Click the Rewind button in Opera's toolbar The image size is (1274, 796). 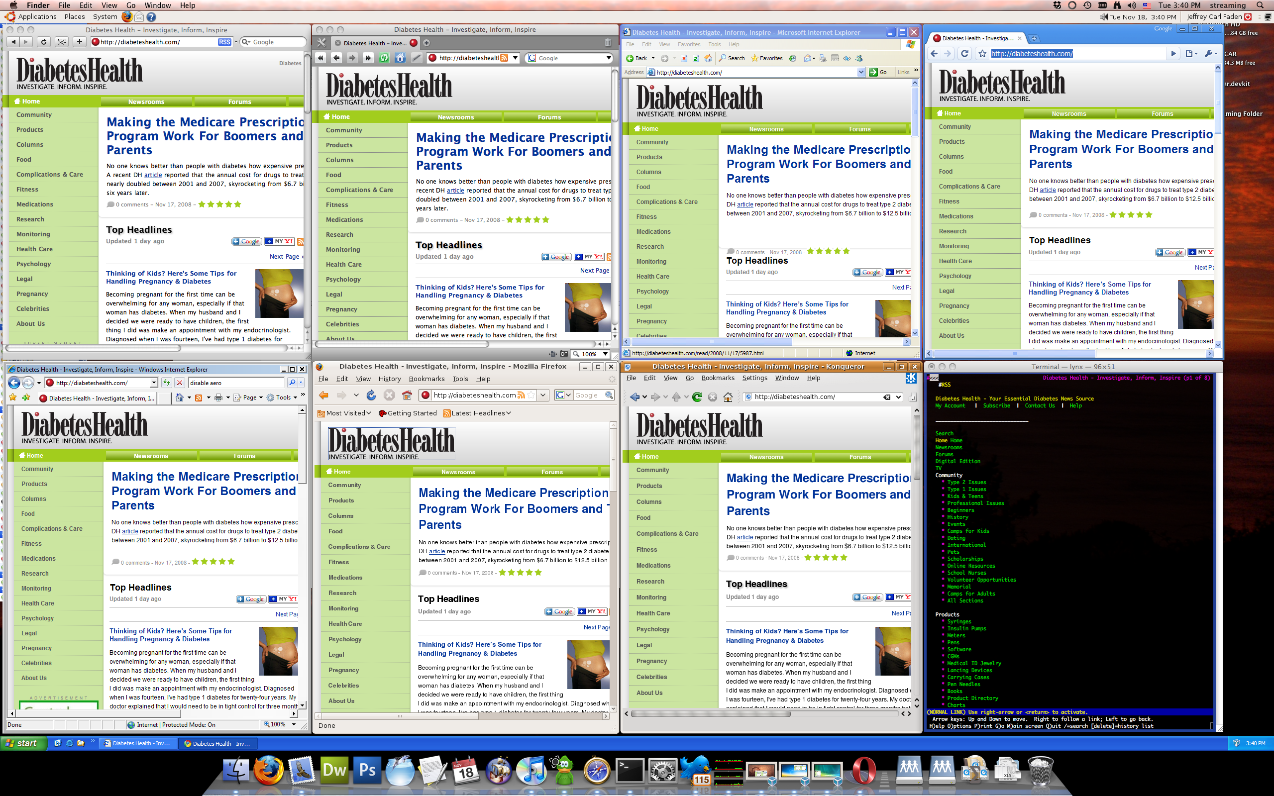pos(320,58)
